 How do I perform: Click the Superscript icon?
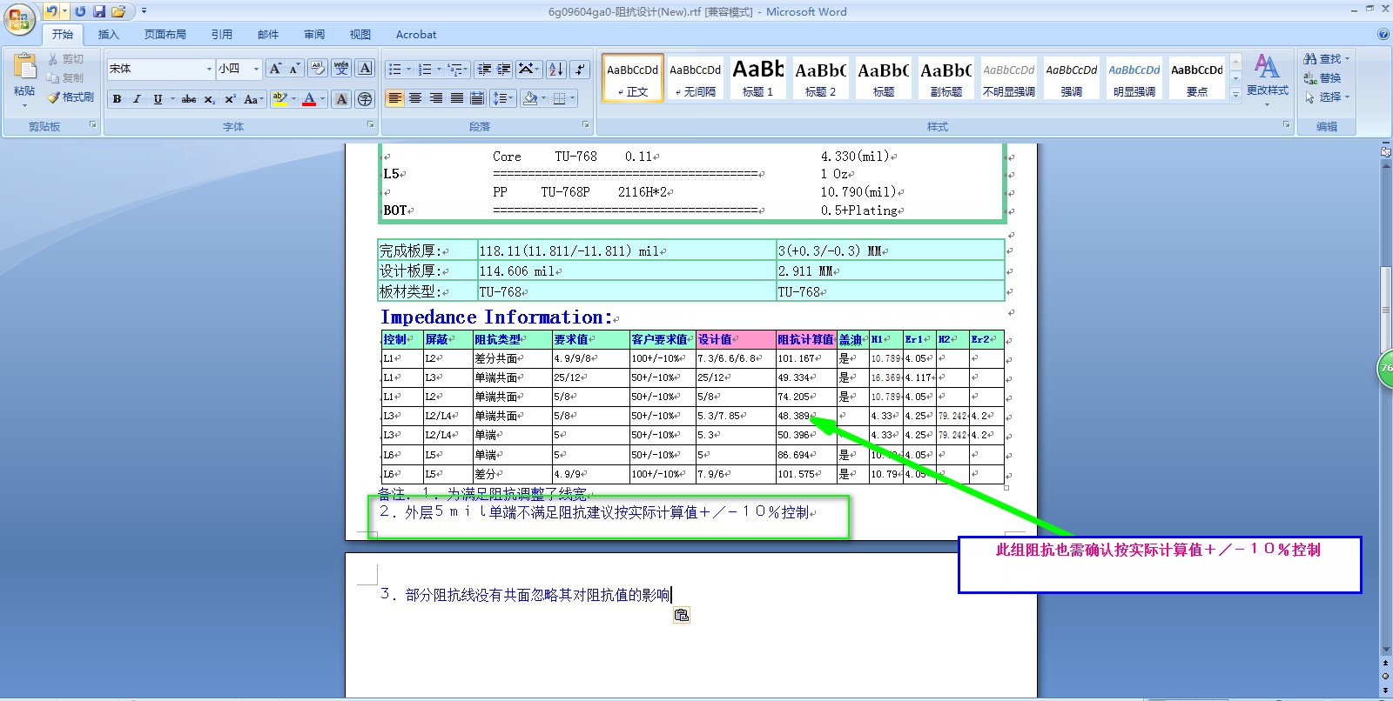coord(230,99)
